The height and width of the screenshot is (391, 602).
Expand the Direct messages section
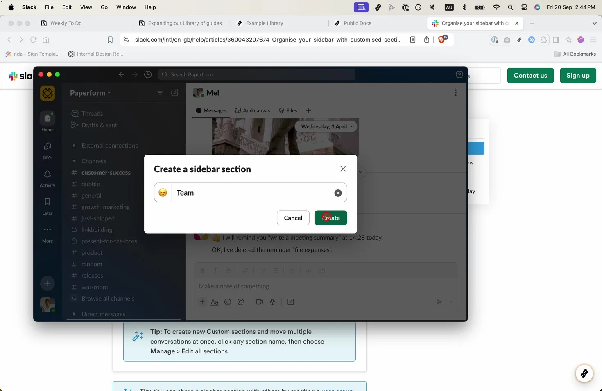pyautogui.click(x=74, y=314)
